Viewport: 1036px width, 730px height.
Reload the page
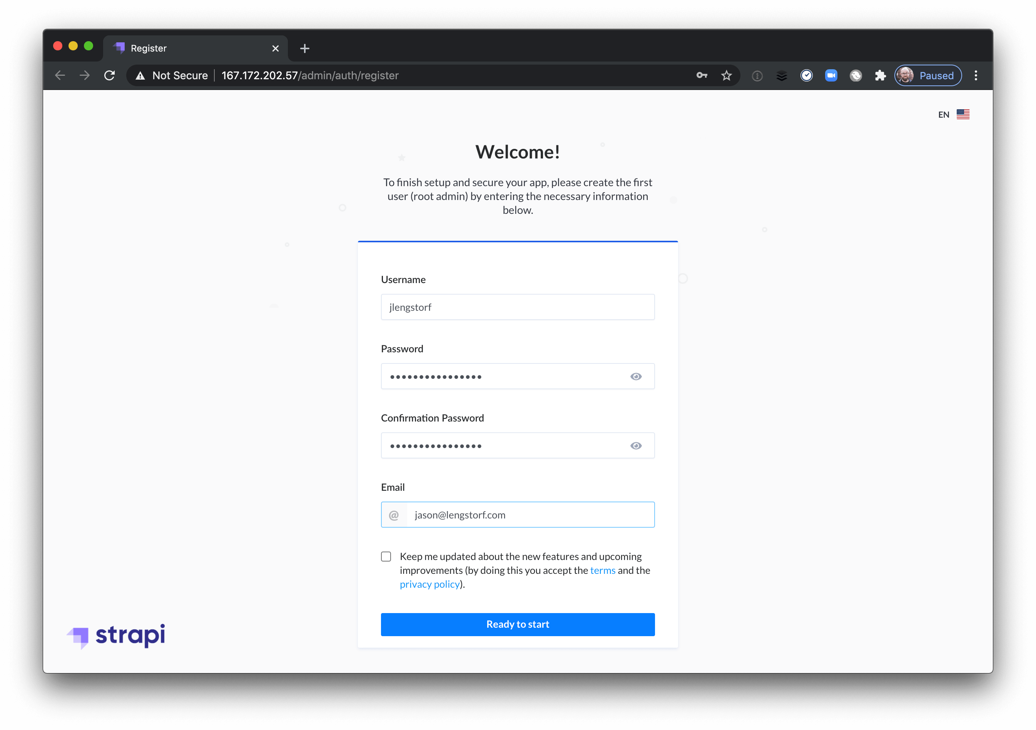tap(110, 75)
